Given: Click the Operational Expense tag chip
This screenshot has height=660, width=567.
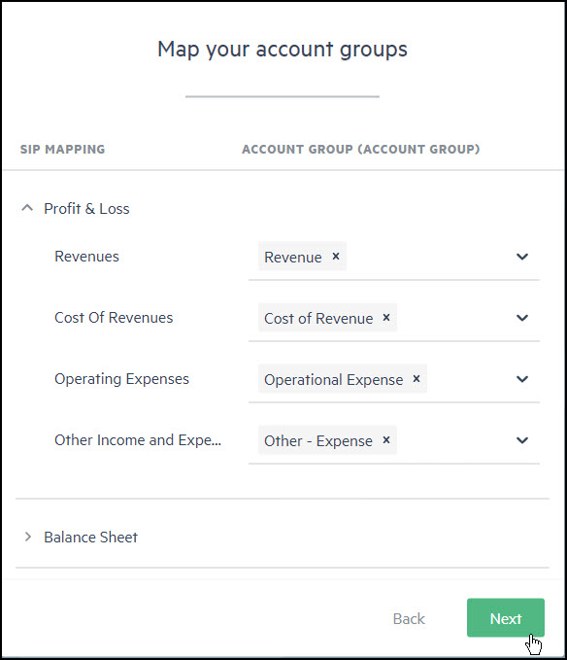Looking at the screenshot, I should pyautogui.click(x=343, y=379).
